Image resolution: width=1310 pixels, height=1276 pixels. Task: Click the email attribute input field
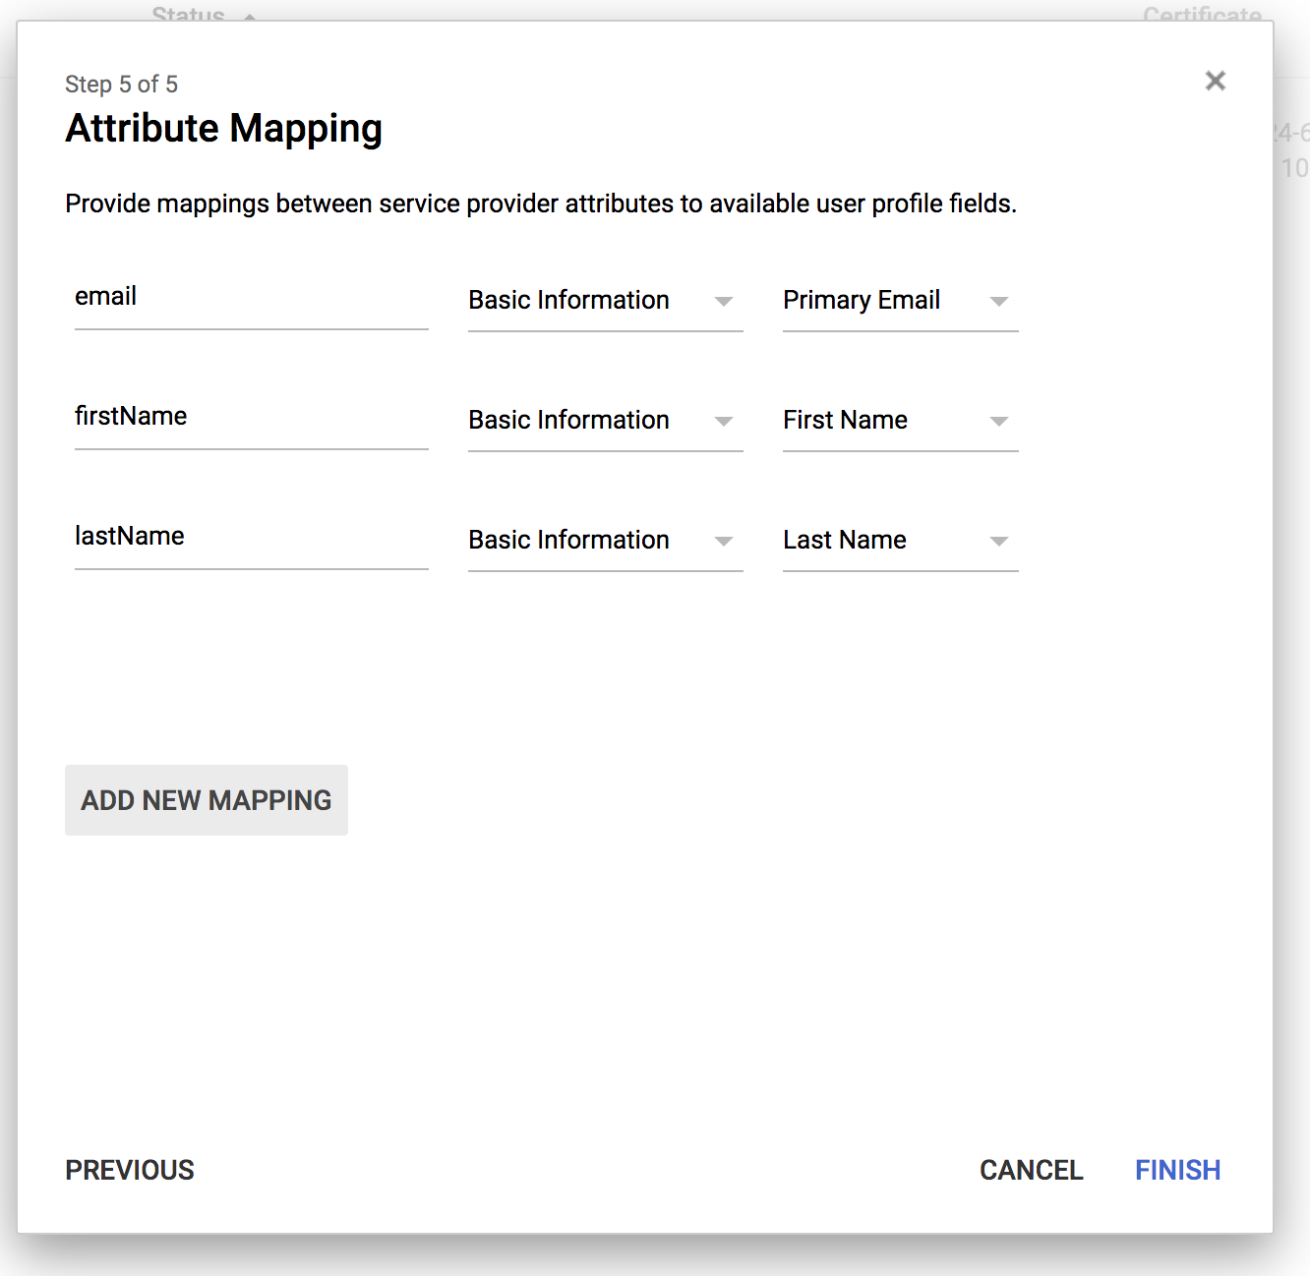tap(251, 298)
